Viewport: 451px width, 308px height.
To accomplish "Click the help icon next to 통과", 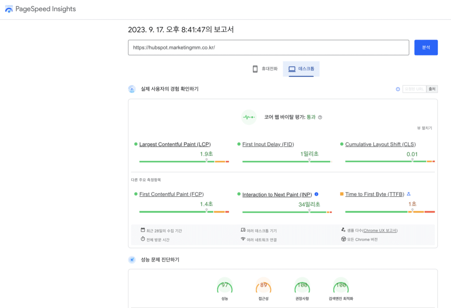I will click(320, 117).
